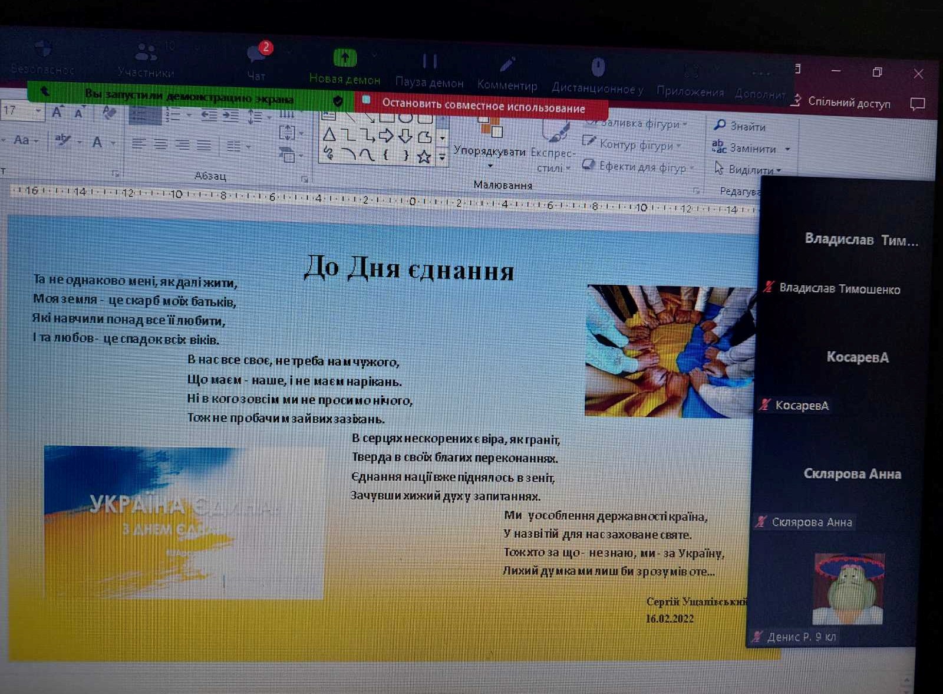
Task: Click Замінити (Replace) button
Action: (x=750, y=148)
